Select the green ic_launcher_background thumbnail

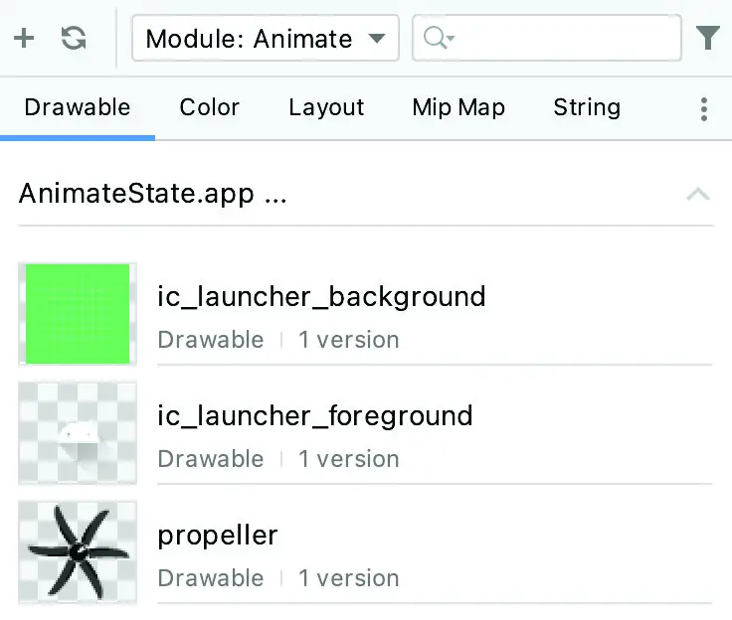[x=78, y=314]
